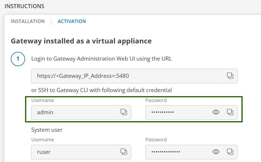Switch to the INSTALLATION tab

[x=28, y=21]
